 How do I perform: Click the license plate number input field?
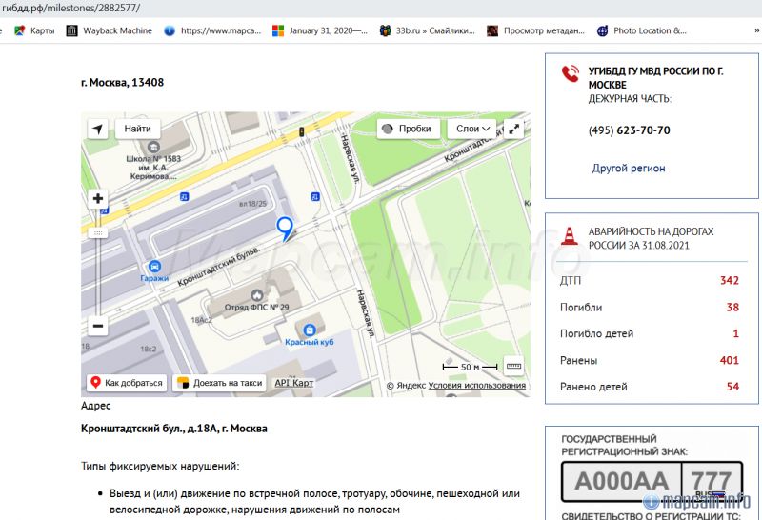[621, 481]
